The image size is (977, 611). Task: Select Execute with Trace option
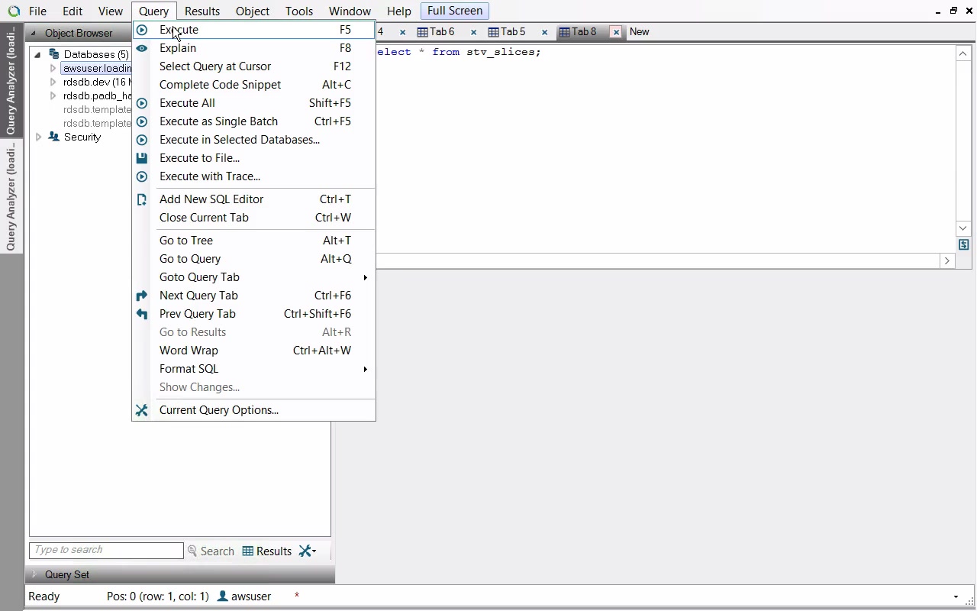tap(254, 176)
